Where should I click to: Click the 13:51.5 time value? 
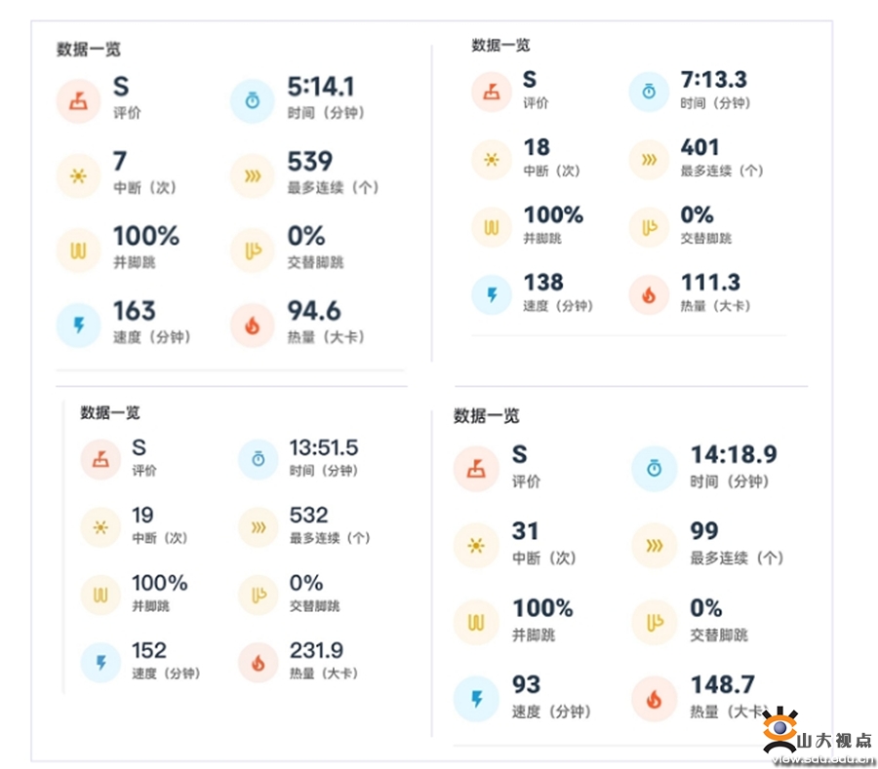coord(323,448)
